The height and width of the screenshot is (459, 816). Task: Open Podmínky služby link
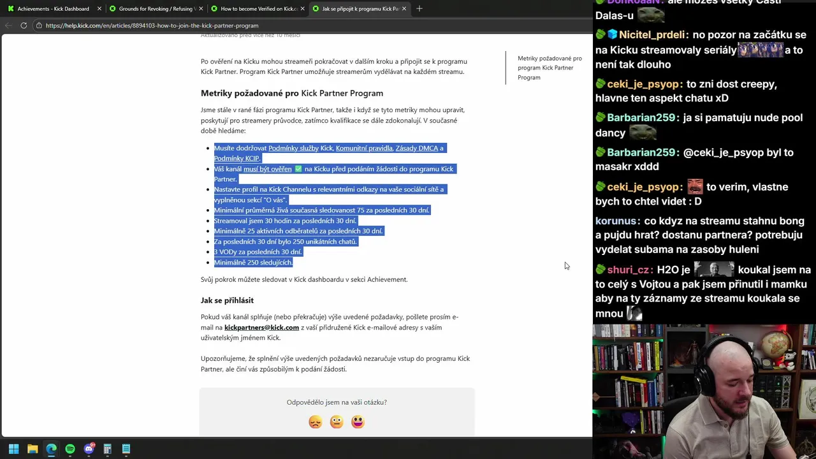point(293,148)
